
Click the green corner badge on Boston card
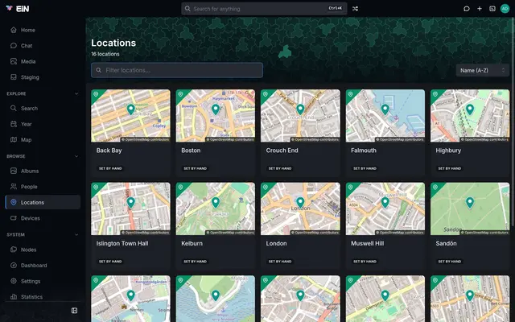coord(180,94)
